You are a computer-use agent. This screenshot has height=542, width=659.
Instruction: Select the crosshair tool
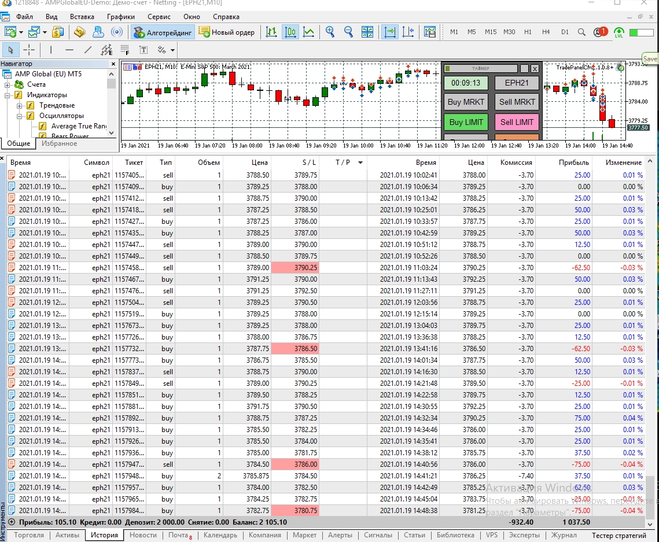point(29,50)
